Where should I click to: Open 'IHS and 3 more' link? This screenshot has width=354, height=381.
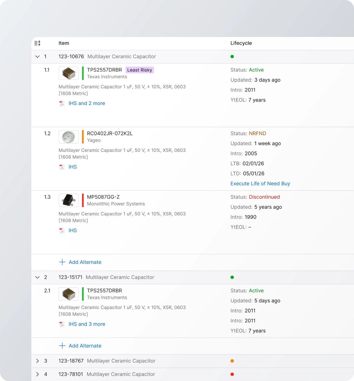tap(87, 324)
